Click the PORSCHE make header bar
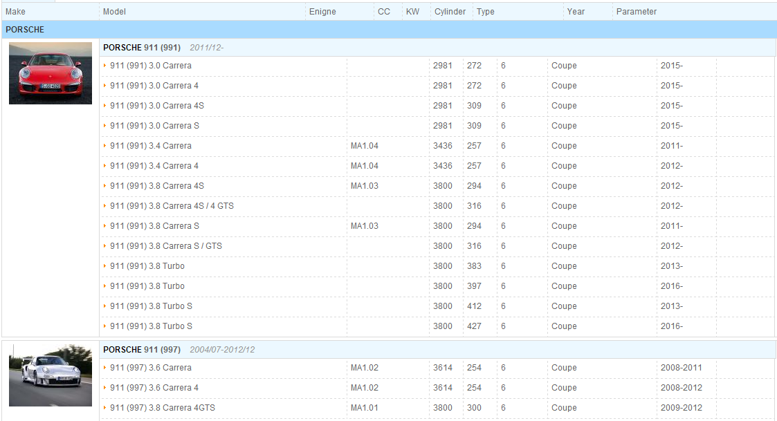The image size is (777, 421). pos(389,30)
